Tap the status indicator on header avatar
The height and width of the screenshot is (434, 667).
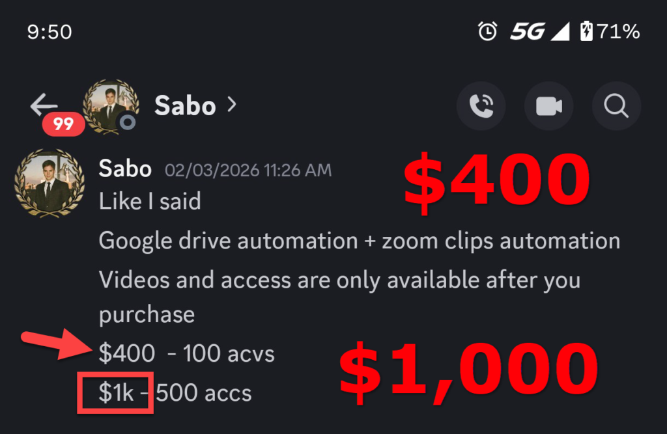128,122
